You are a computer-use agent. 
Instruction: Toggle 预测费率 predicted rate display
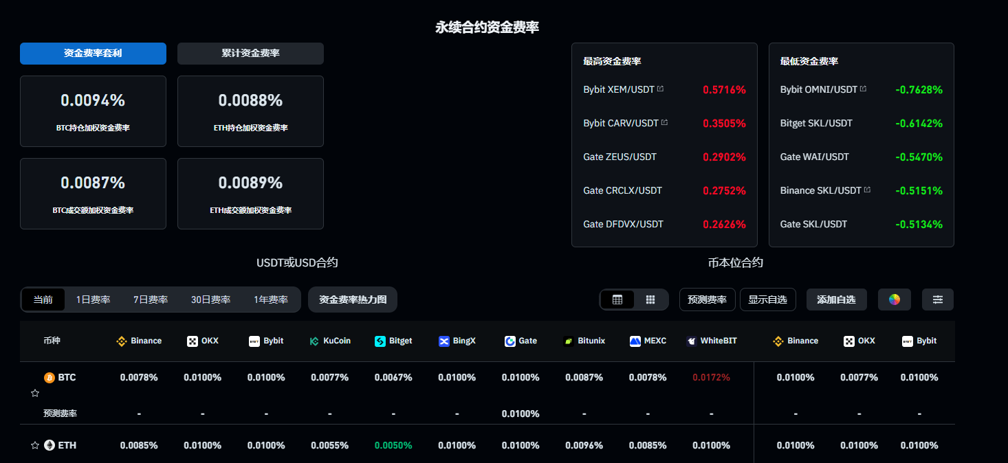click(708, 300)
